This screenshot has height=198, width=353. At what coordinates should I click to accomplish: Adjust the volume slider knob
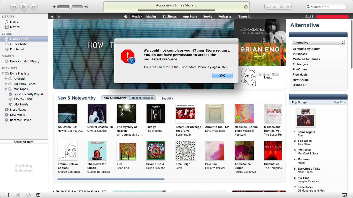tap(71, 7)
